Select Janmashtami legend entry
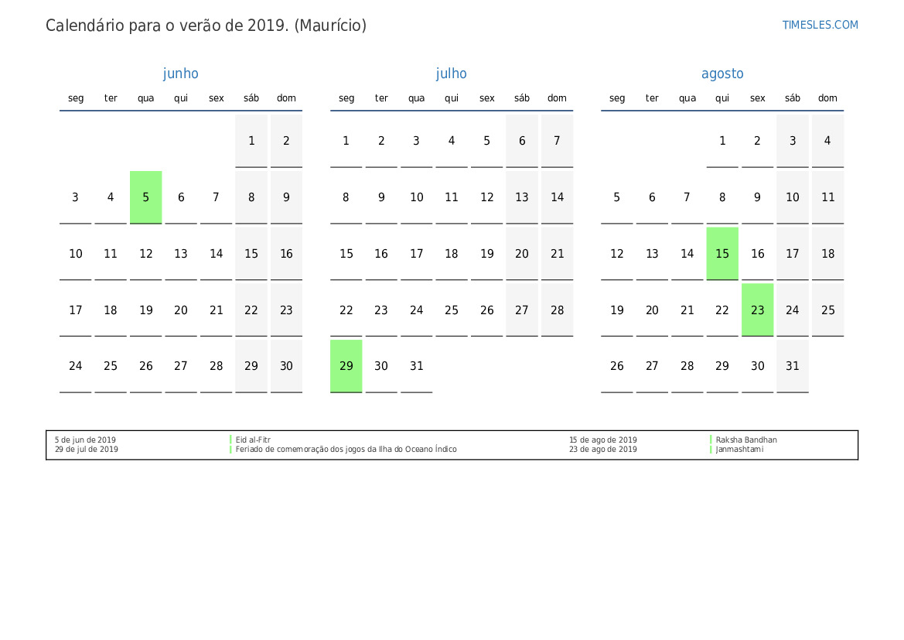904x640 pixels. coord(739,449)
